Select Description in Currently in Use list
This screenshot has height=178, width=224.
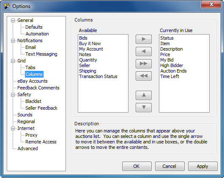172,49
